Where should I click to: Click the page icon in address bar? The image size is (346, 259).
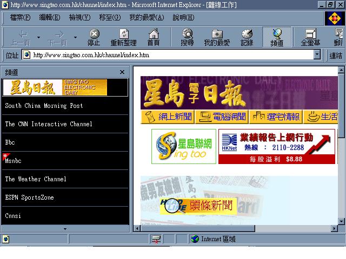click(26, 54)
